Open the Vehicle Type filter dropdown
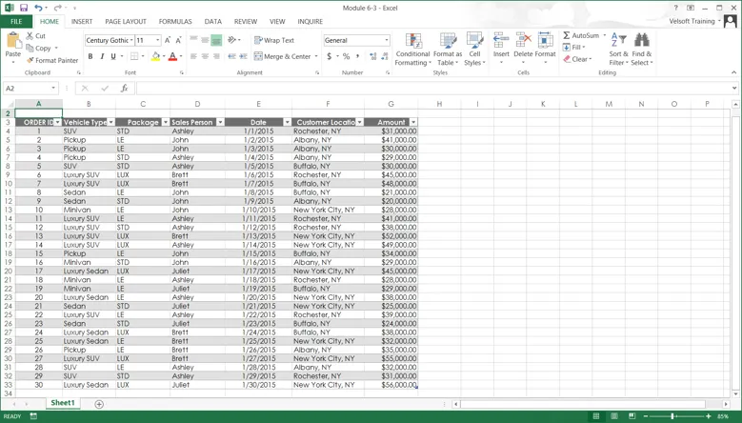The height and width of the screenshot is (423, 742). (x=111, y=123)
